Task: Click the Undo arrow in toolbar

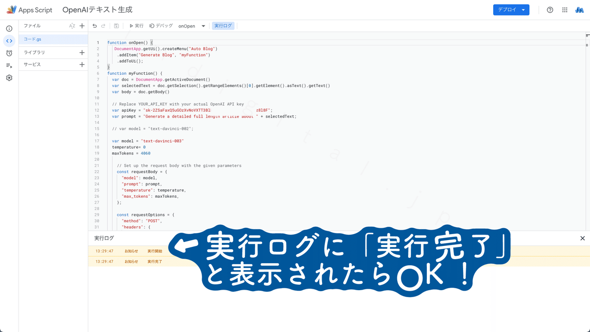Action: 95,26
